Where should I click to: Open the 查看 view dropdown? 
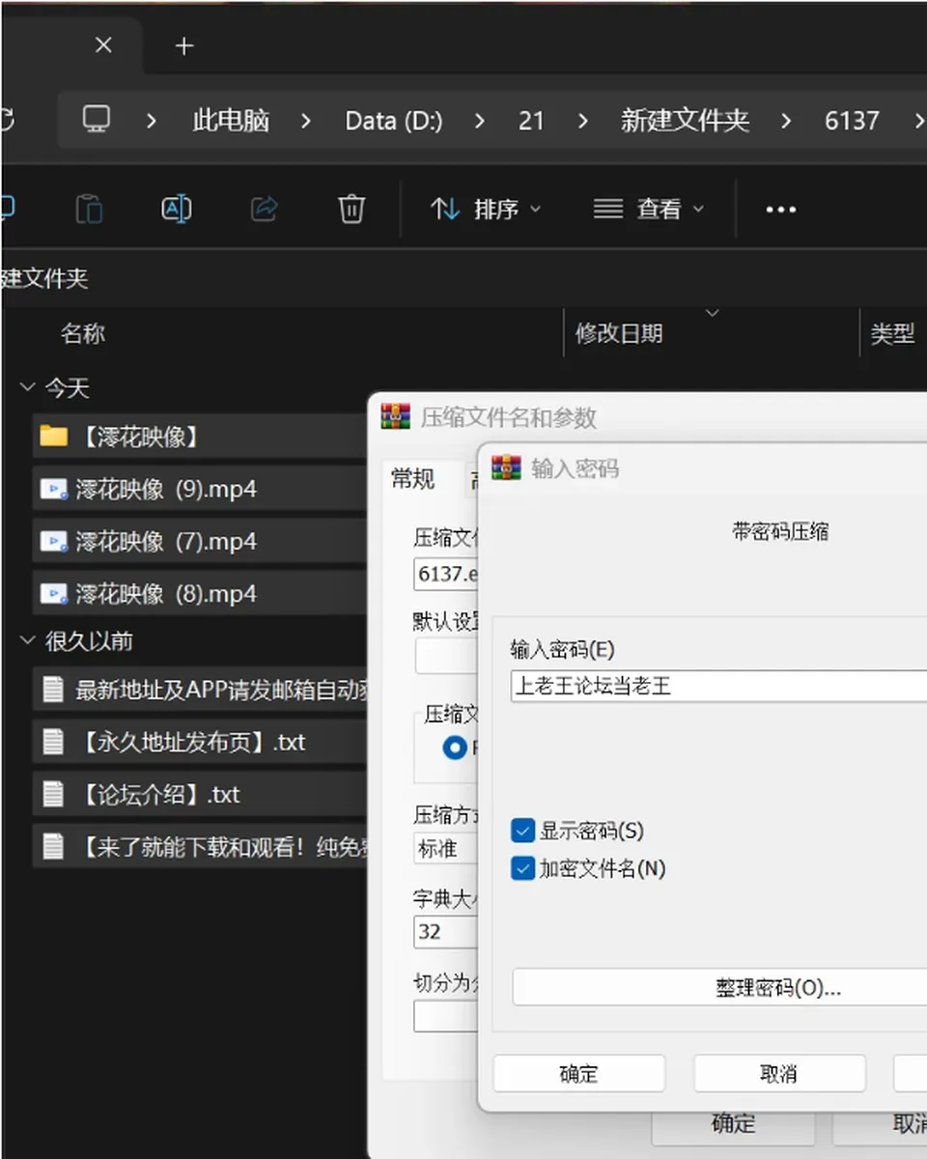(x=648, y=209)
